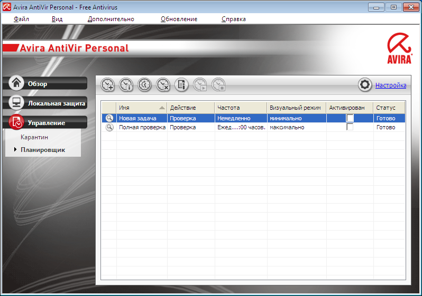The width and height of the screenshot is (422, 296).
Task: Click the максимально display mode cell
Action: tap(297, 127)
